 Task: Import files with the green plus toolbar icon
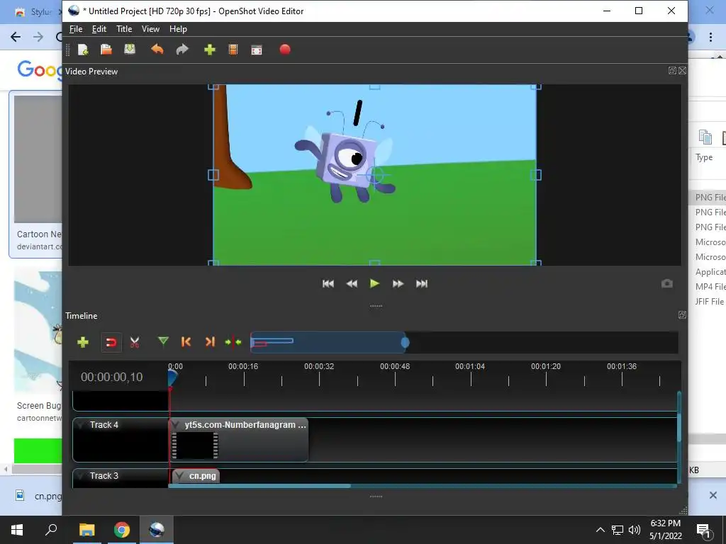click(x=210, y=50)
